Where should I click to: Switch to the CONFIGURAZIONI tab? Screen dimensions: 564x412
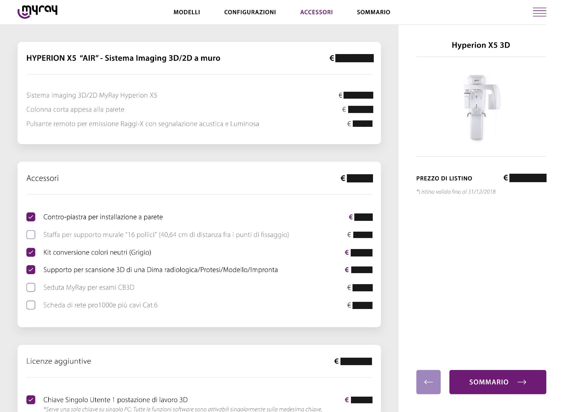click(x=250, y=12)
